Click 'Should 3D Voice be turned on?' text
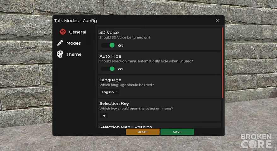277x151 pixels. [x=125, y=37]
